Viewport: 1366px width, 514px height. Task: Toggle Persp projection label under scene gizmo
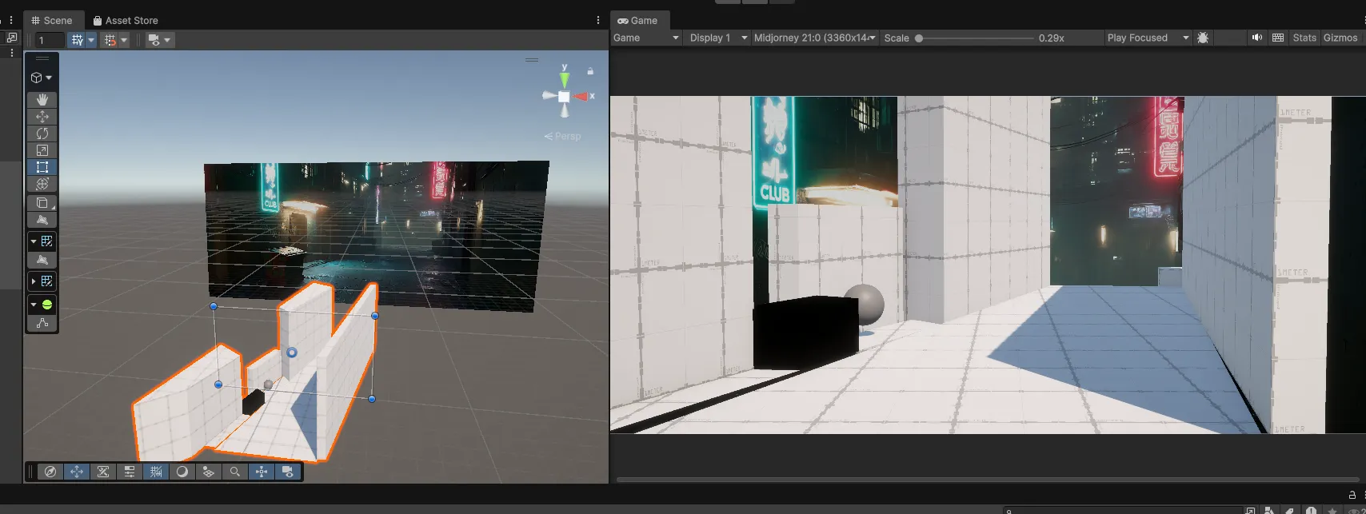click(563, 137)
